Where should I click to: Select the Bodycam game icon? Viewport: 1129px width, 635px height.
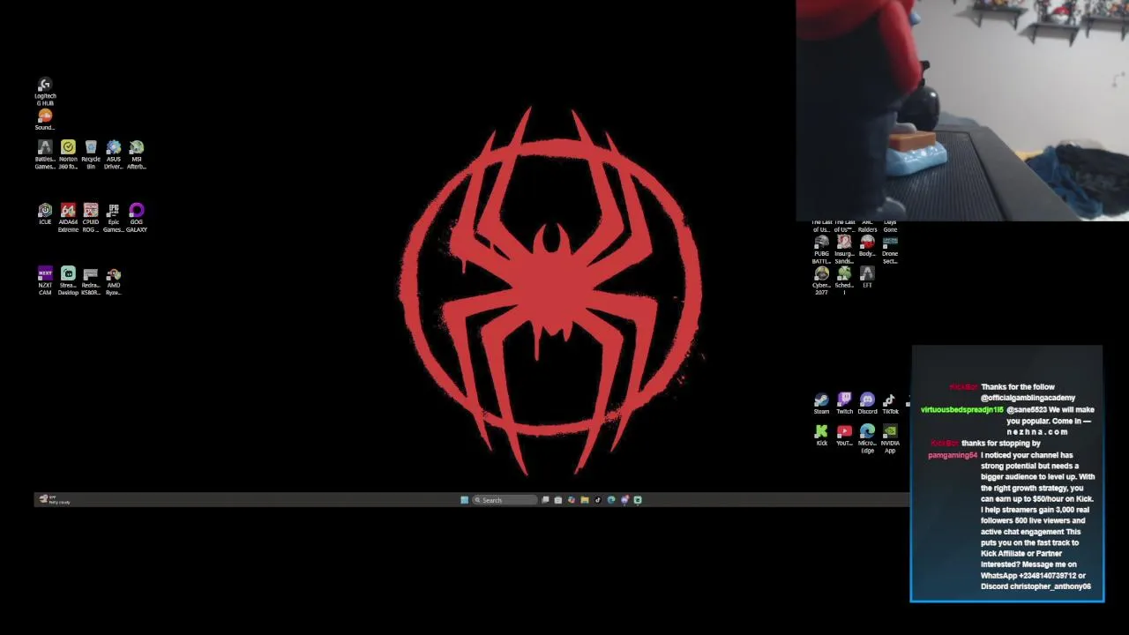[x=867, y=246]
